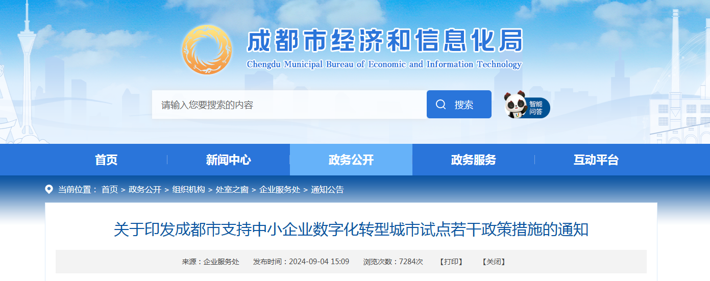Click the 来源：企业服务处 source text
The image size is (710, 281).
[211, 262]
